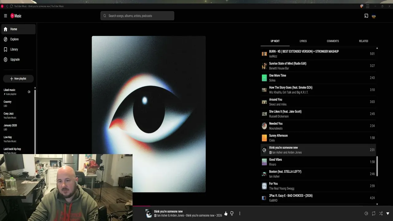Open the hamburger guide menu
This screenshot has width=393, height=221.
6,16
